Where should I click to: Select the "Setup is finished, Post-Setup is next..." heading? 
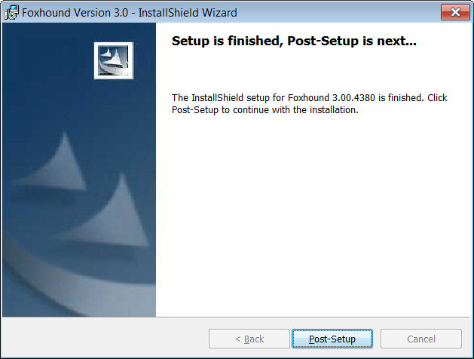coord(294,41)
